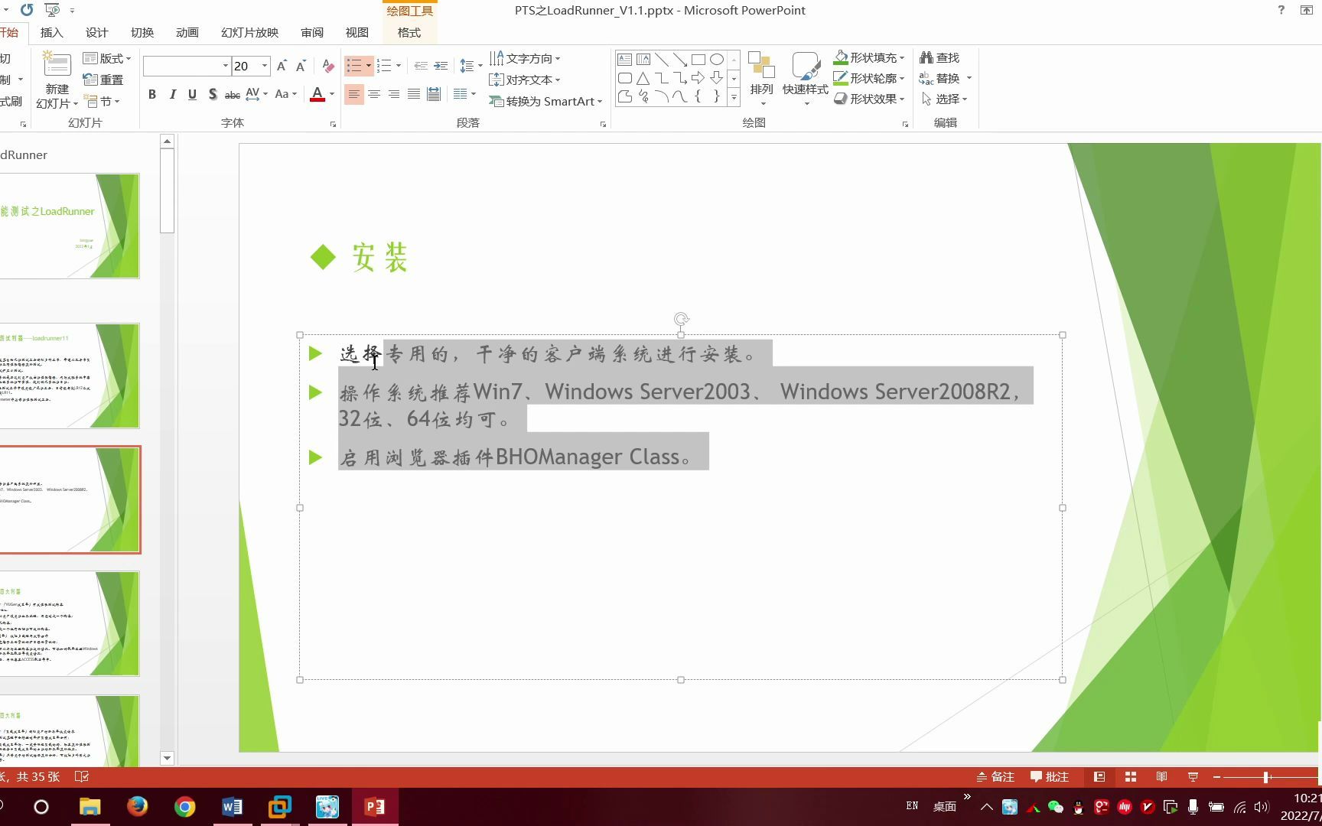1322x826 pixels.
Task: Open the Shape Effects dropdown
Action: coord(869,99)
